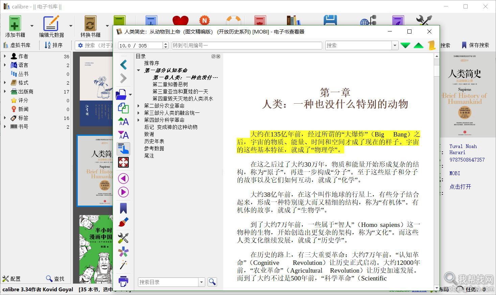Toggle the table of contents panel
The image size is (496, 295).
click(123, 149)
